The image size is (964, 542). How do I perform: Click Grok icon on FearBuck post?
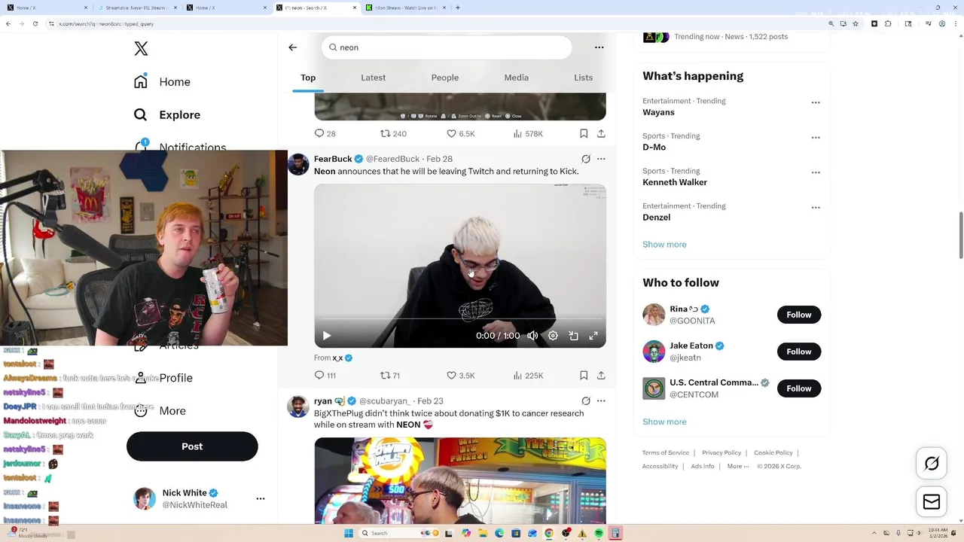(x=586, y=159)
